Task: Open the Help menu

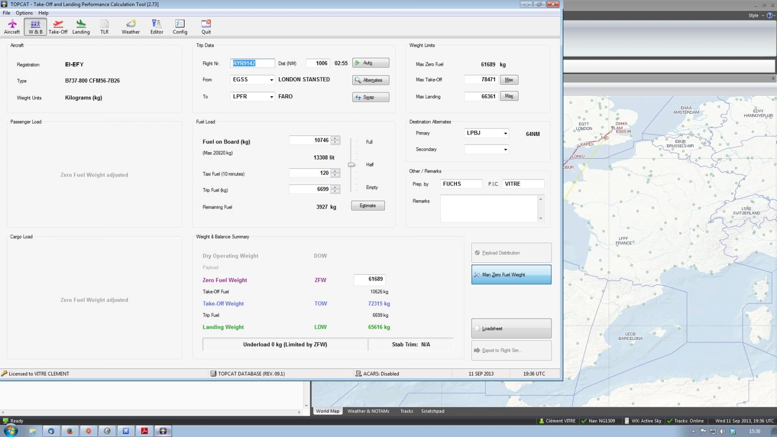Action: pos(43,13)
